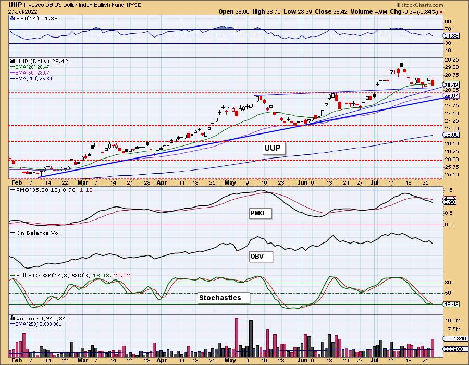The image size is (469, 365).
Task: Click the blue EMA(250) legend line swatch
Action: click(13, 324)
